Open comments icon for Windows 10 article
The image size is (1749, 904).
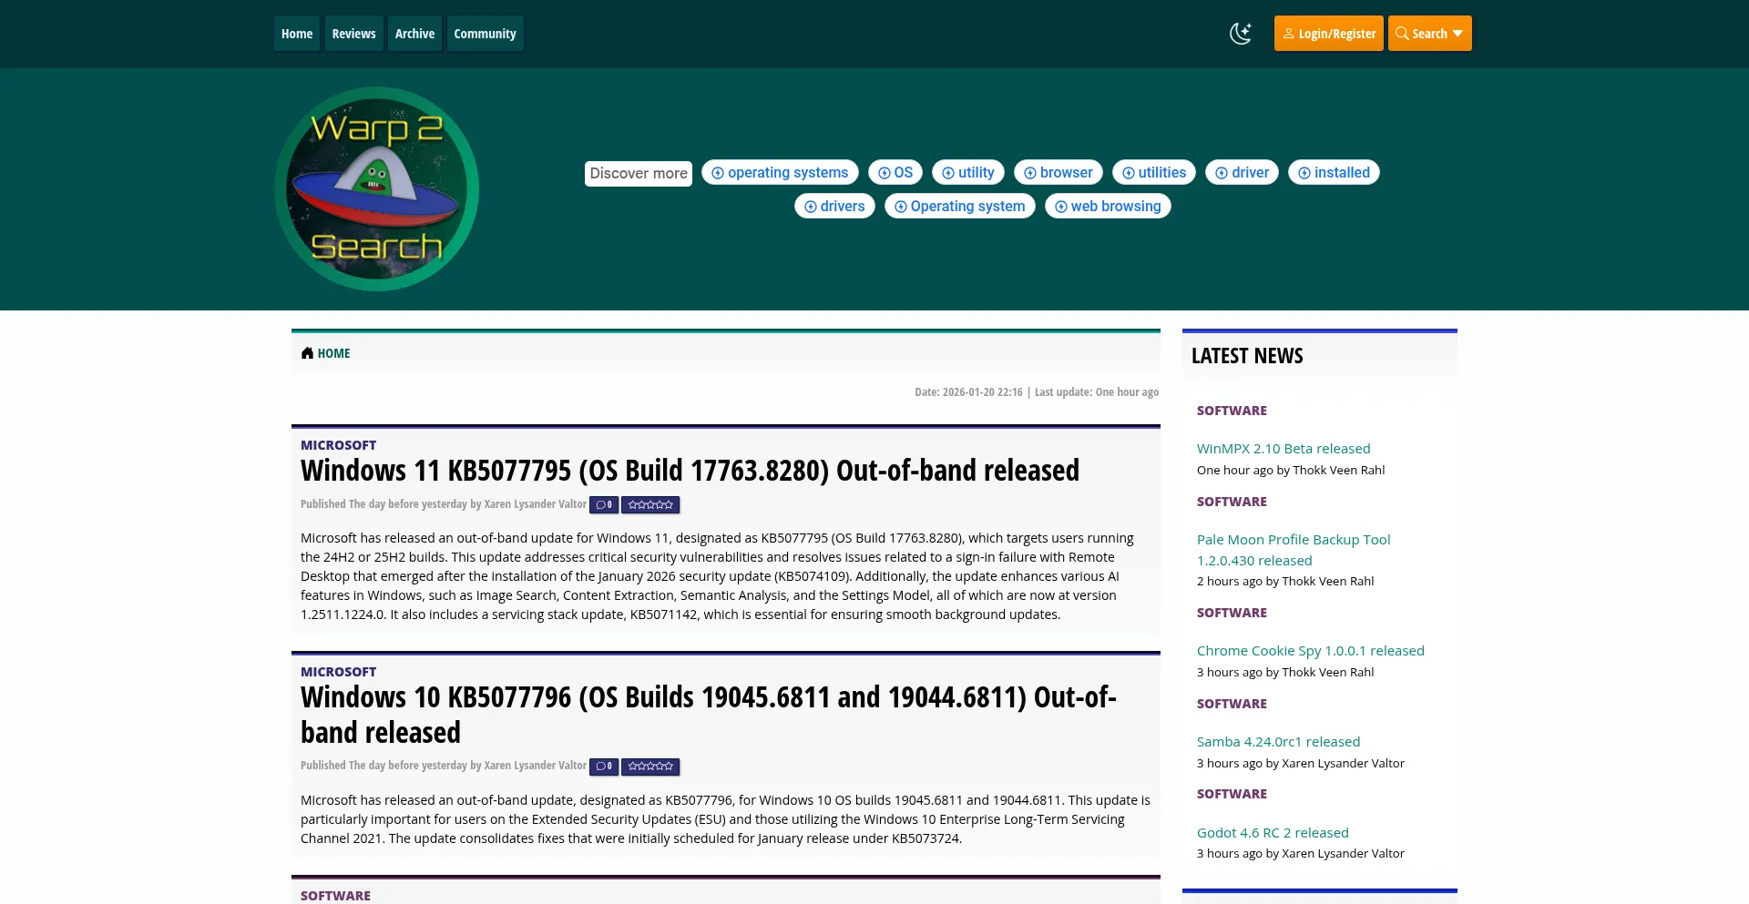tap(603, 767)
